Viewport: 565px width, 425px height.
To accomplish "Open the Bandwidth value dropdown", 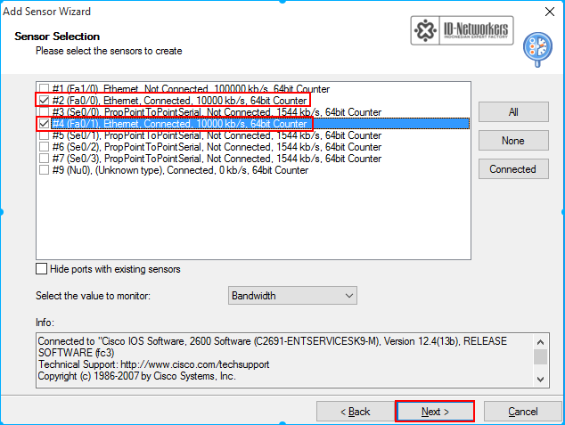I will (292, 295).
